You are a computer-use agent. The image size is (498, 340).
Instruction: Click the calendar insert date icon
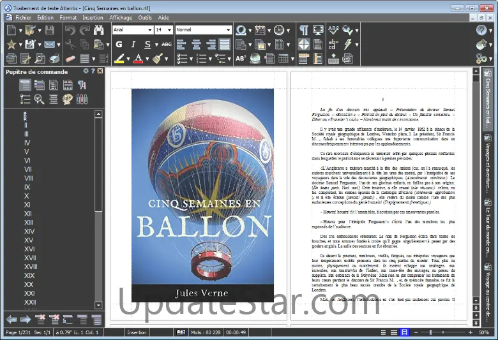click(260, 30)
